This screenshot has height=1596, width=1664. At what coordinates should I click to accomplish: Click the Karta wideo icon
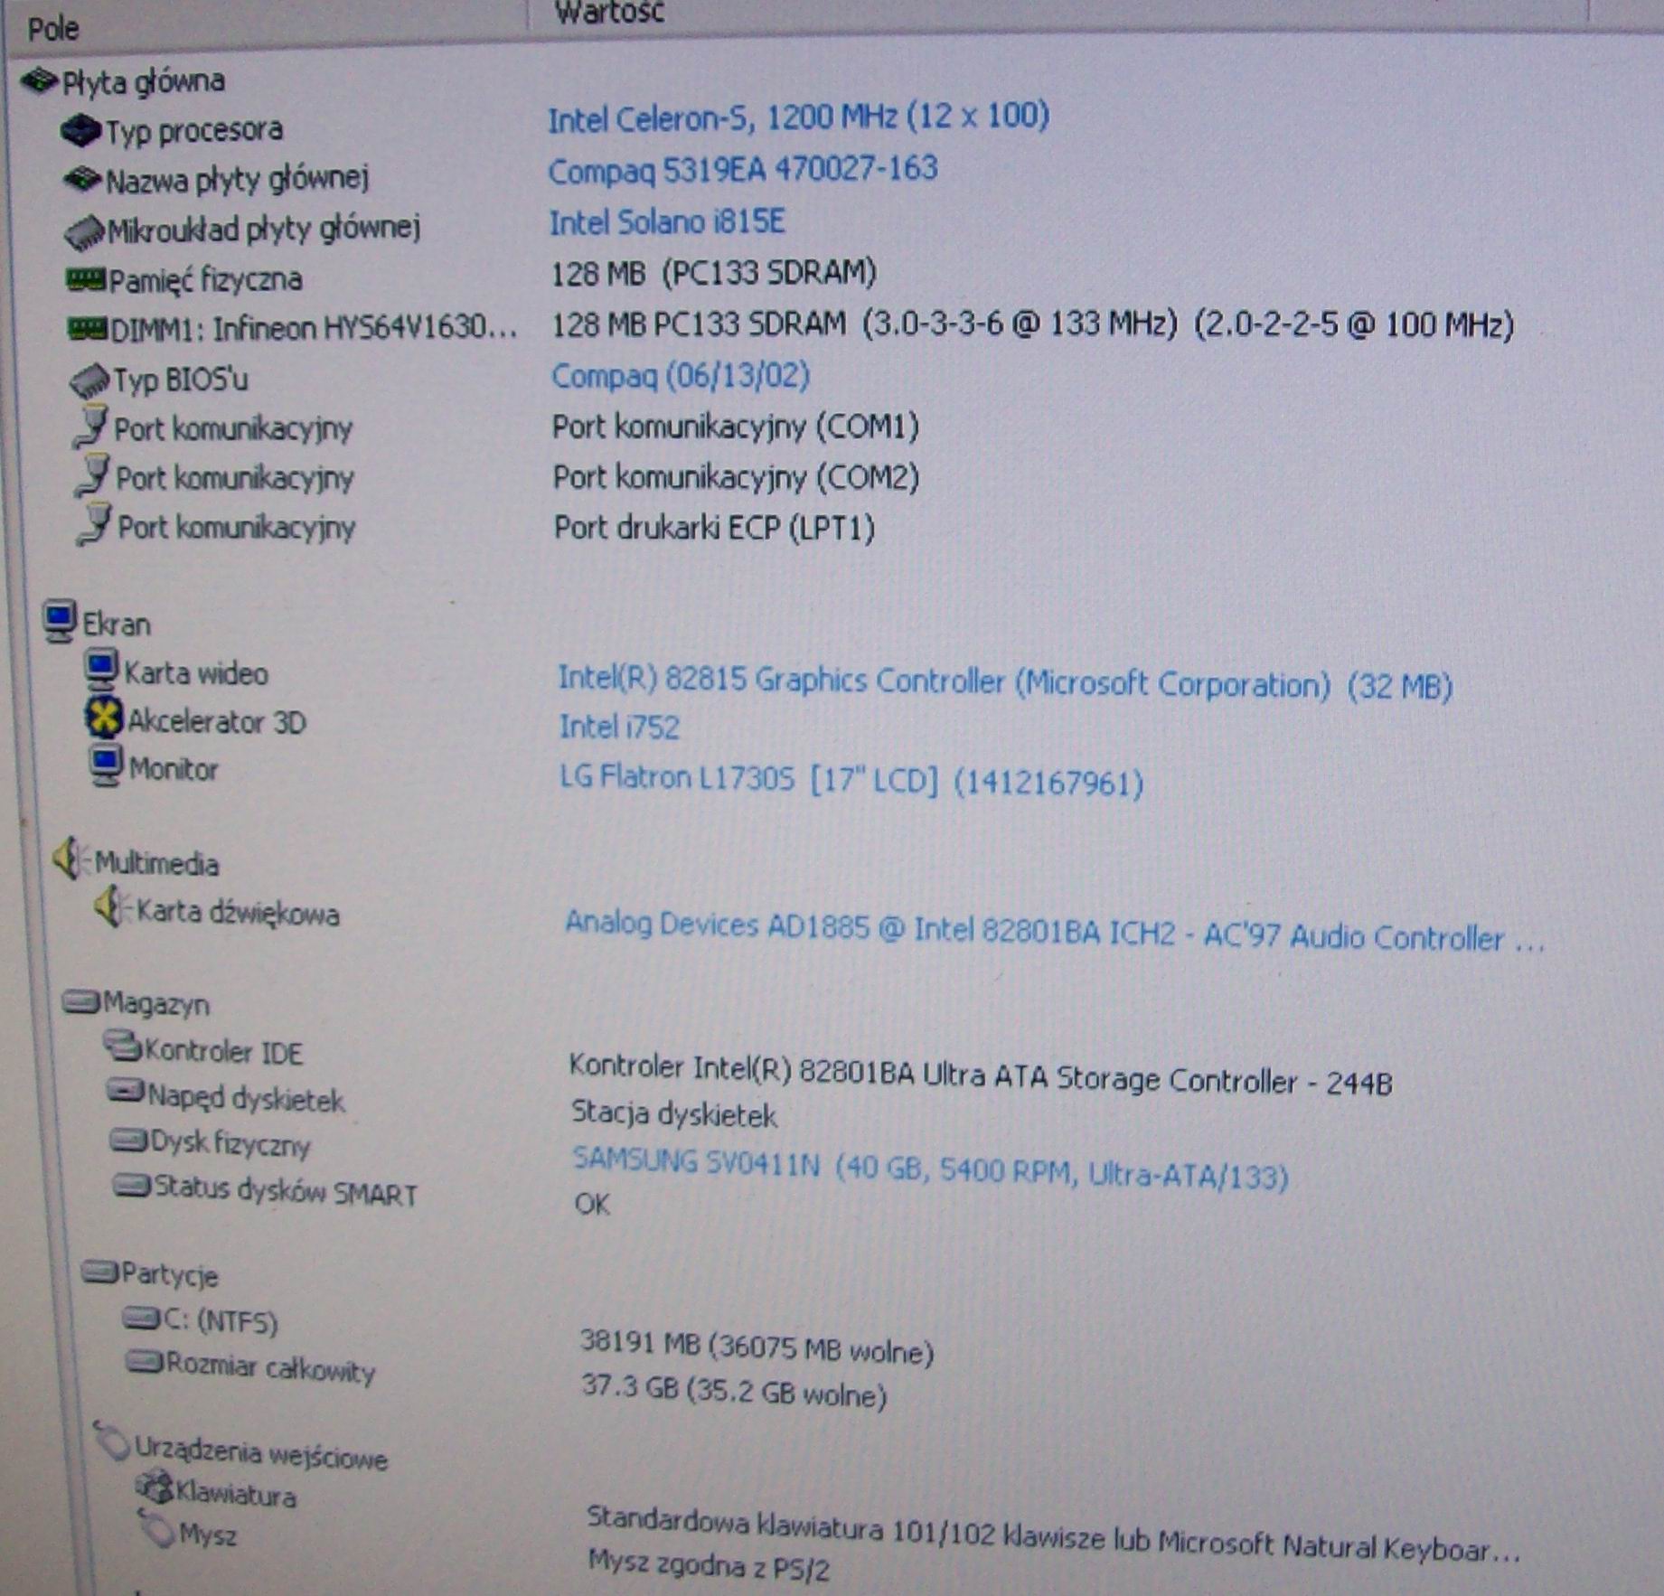coord(101,670)
